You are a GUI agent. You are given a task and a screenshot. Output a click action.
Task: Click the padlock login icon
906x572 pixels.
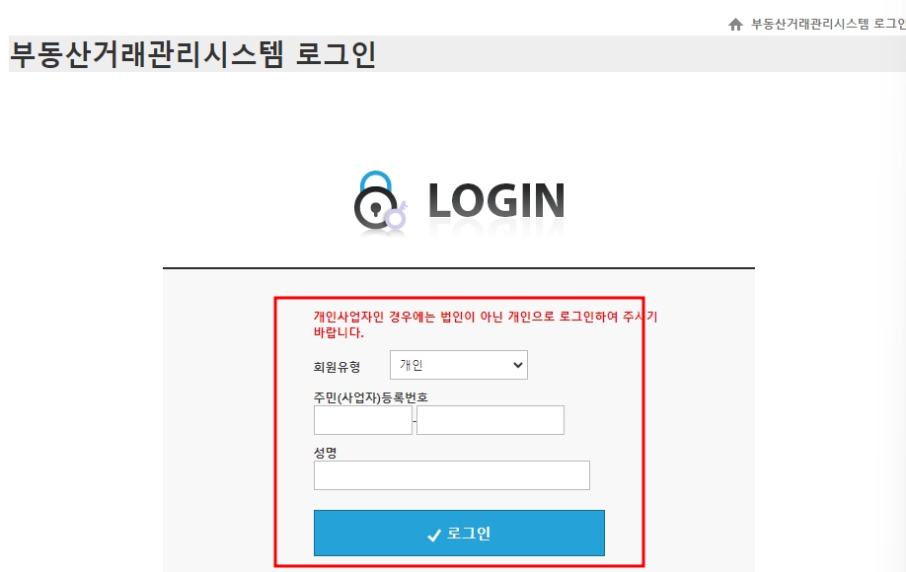[x=375, y=200]
